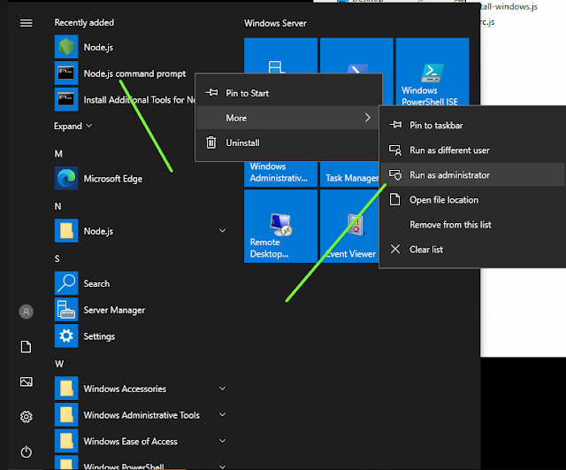Viewport: 566px width, 470px height.
Task: Open the Windows Administrative Tools tile
Action: pos(280,174)
